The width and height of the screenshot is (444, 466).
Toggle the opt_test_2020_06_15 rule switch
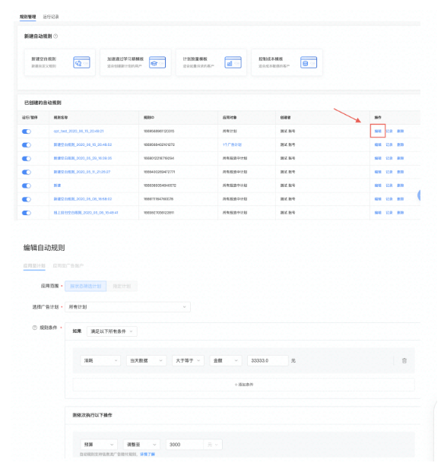(x=27, y=132)
